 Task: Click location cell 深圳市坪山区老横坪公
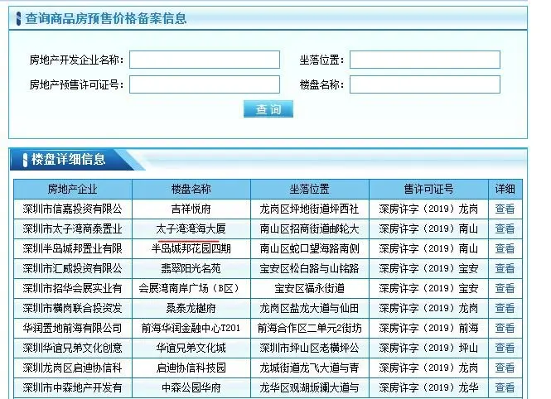[310, 349]
